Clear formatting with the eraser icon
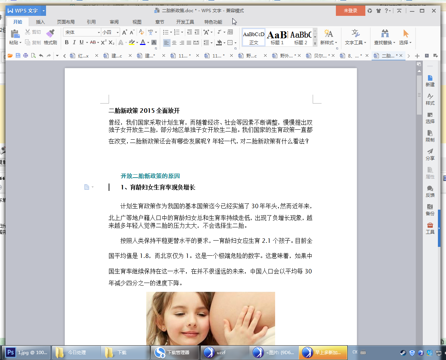 (x=142, y=32)
